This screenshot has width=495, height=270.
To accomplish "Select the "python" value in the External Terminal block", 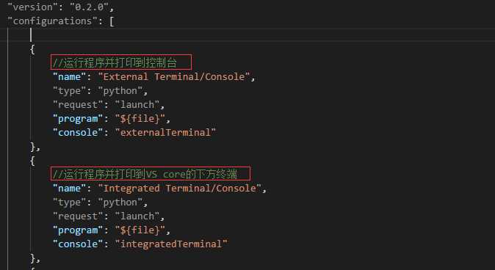I will (x=120, y=91).
